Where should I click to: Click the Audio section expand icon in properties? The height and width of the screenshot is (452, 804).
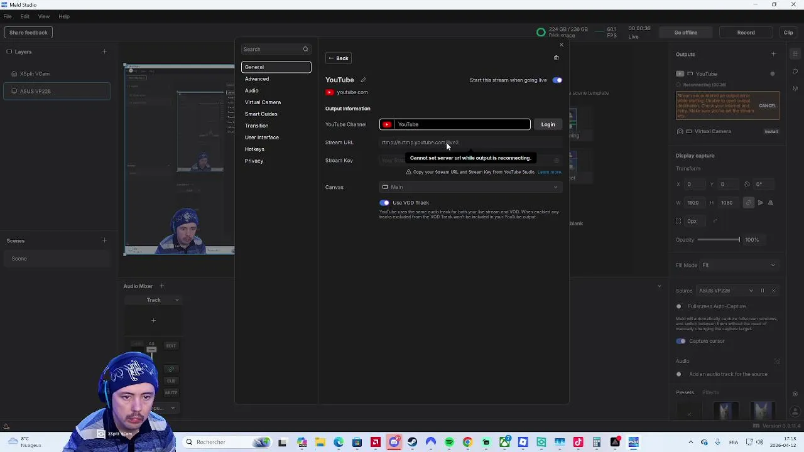tap(777, 361)
